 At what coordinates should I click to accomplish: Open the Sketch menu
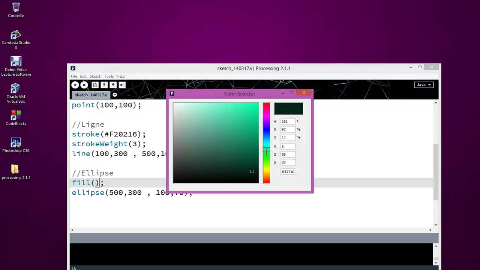(x=95, y=76)
